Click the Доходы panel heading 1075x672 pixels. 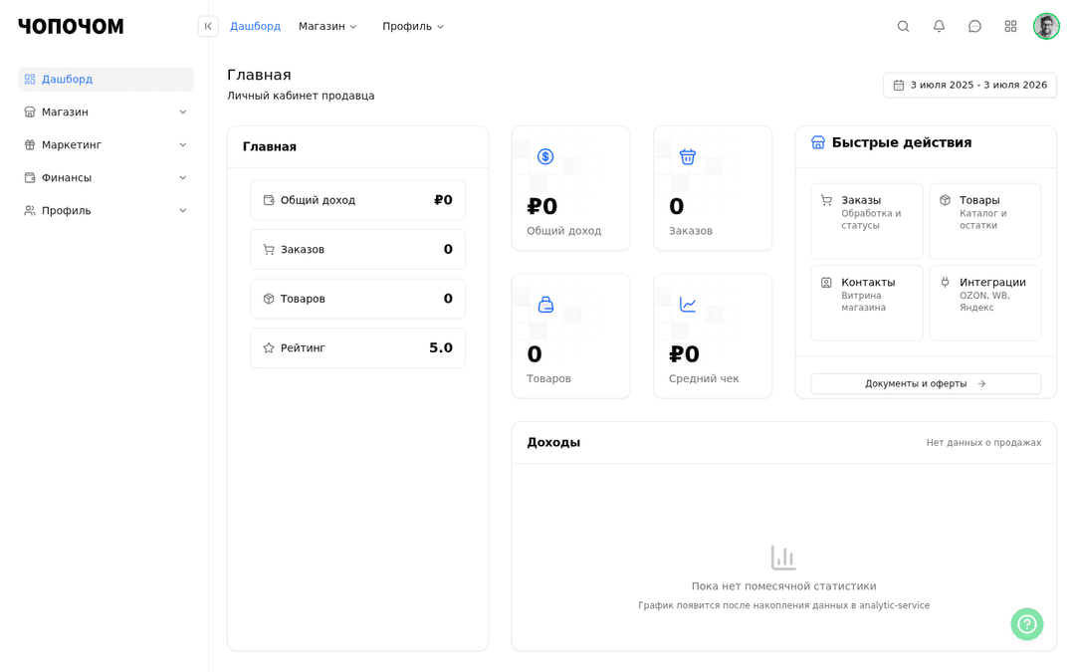tap(553, 442)
